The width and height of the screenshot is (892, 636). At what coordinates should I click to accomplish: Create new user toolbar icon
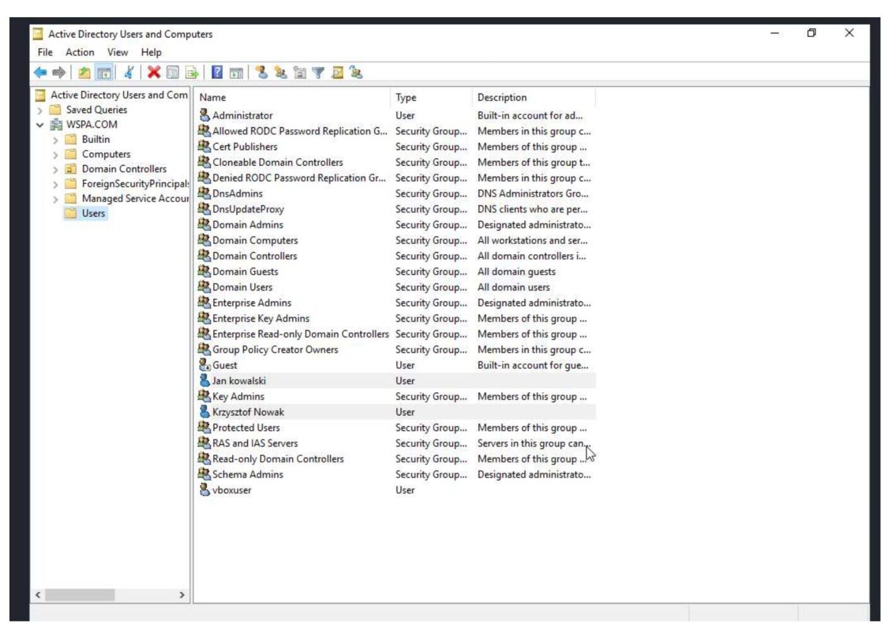[262, 73]
